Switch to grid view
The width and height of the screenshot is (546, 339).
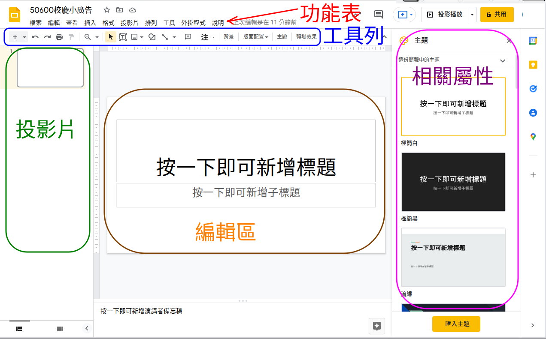[x=60, y=328]
